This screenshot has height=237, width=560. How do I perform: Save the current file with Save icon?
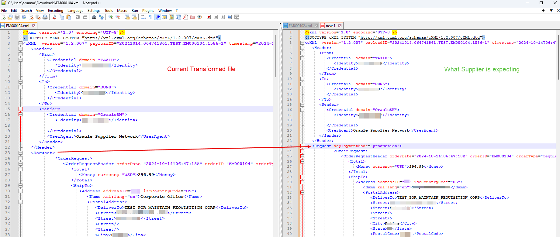[17, 17]
